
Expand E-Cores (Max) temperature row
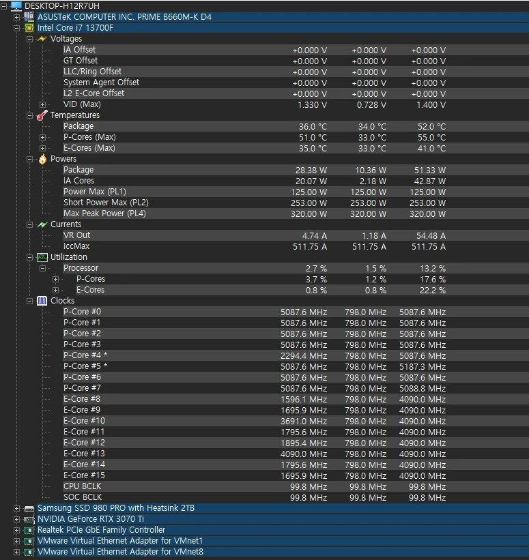42,148
